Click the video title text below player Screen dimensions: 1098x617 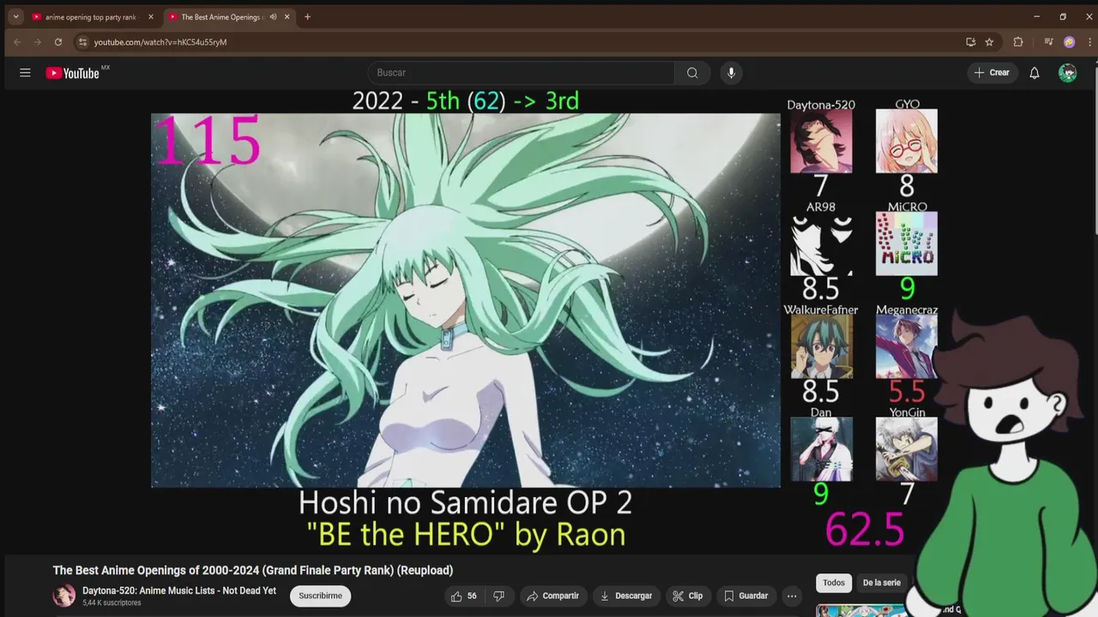253,570
